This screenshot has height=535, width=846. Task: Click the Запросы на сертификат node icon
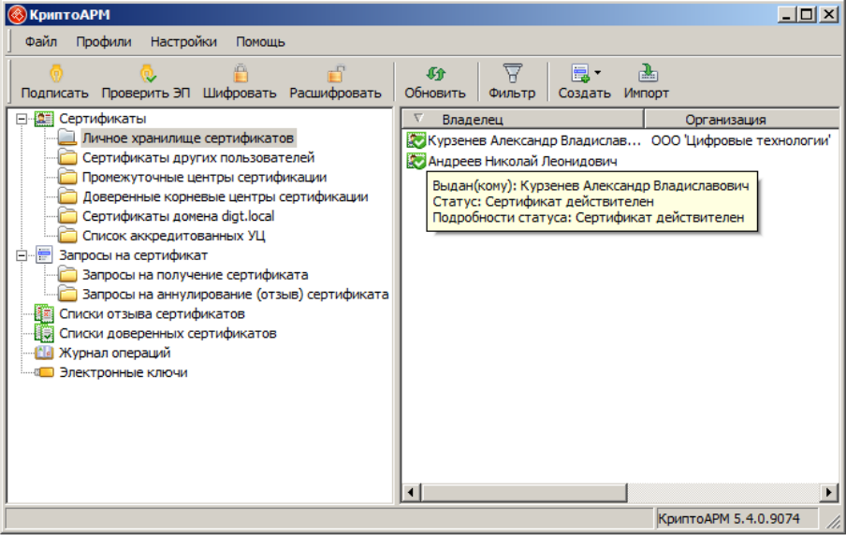pyautogui.click(x=44, y=255)
